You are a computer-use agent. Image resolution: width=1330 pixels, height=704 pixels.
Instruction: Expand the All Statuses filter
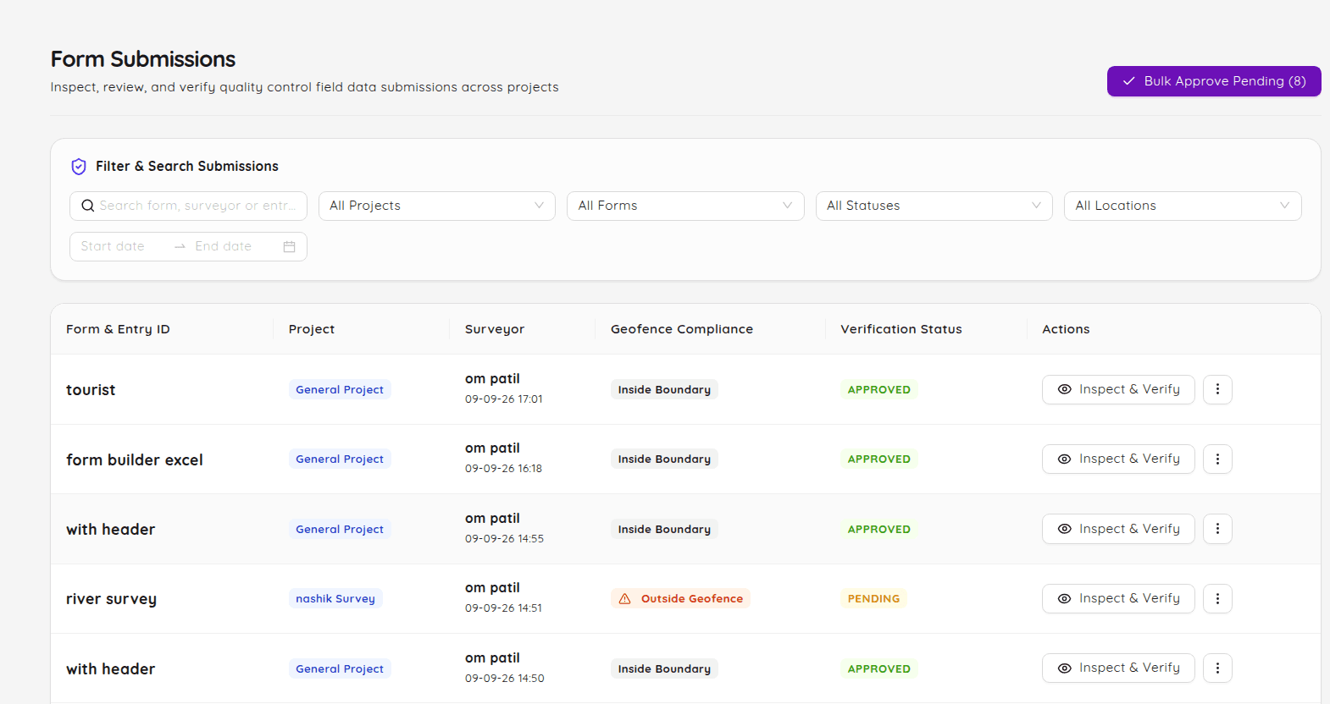[x=934, y=206]
